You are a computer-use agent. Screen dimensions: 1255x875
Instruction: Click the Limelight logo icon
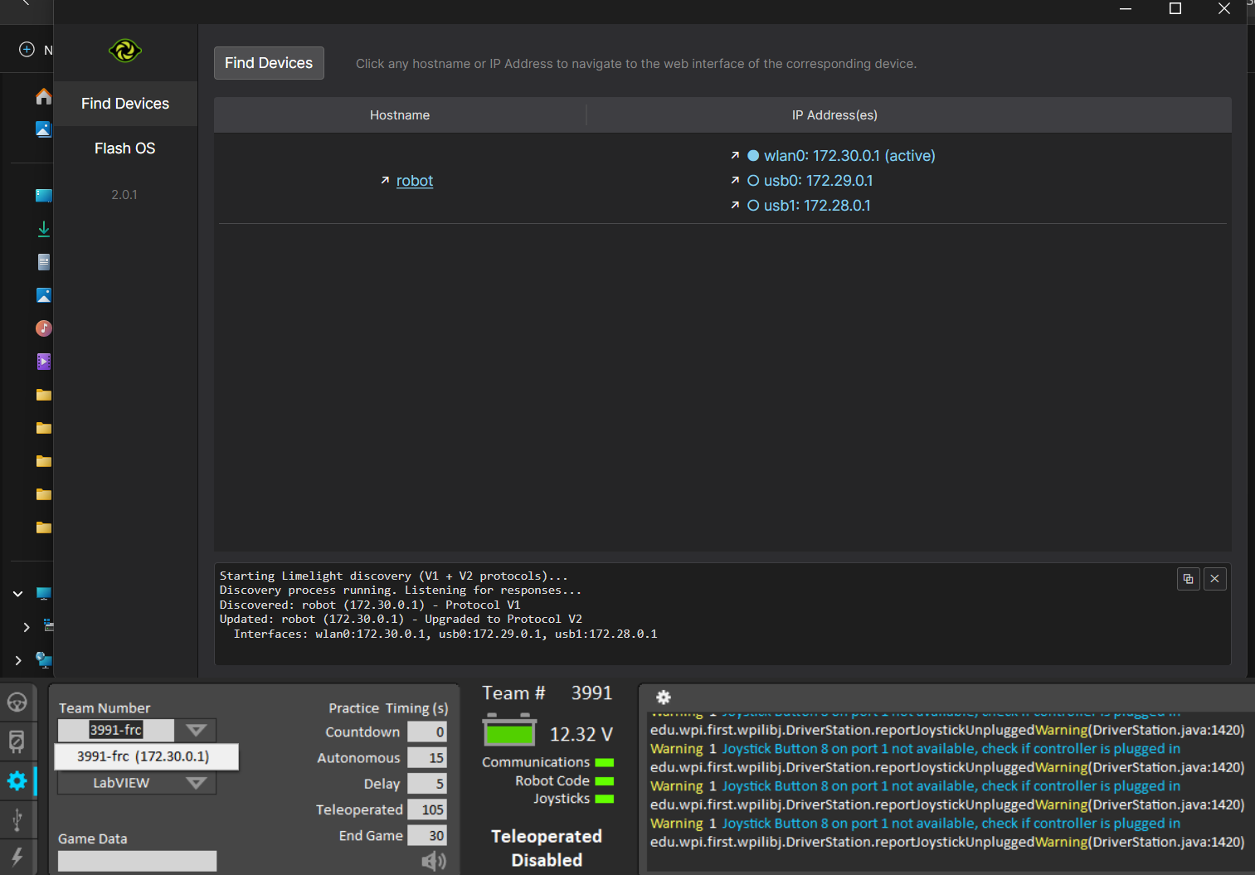[x=125, y=51]
